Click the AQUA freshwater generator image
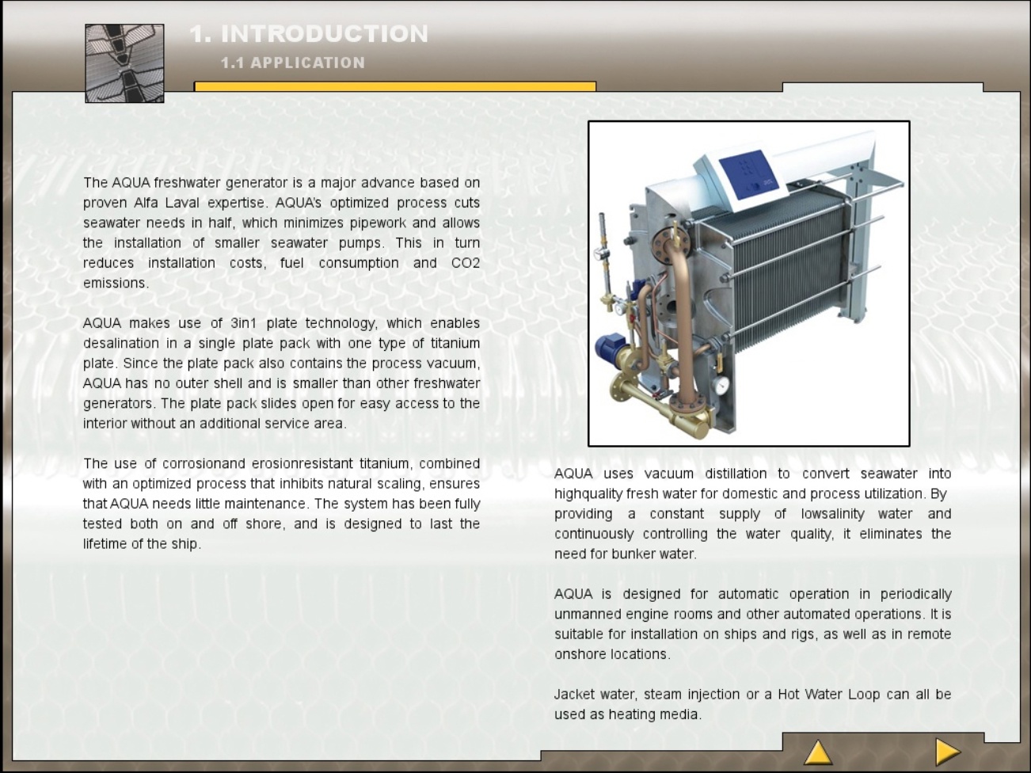Screen dimensions: 1031x773 pyautogui.click(x=748, y=284)
